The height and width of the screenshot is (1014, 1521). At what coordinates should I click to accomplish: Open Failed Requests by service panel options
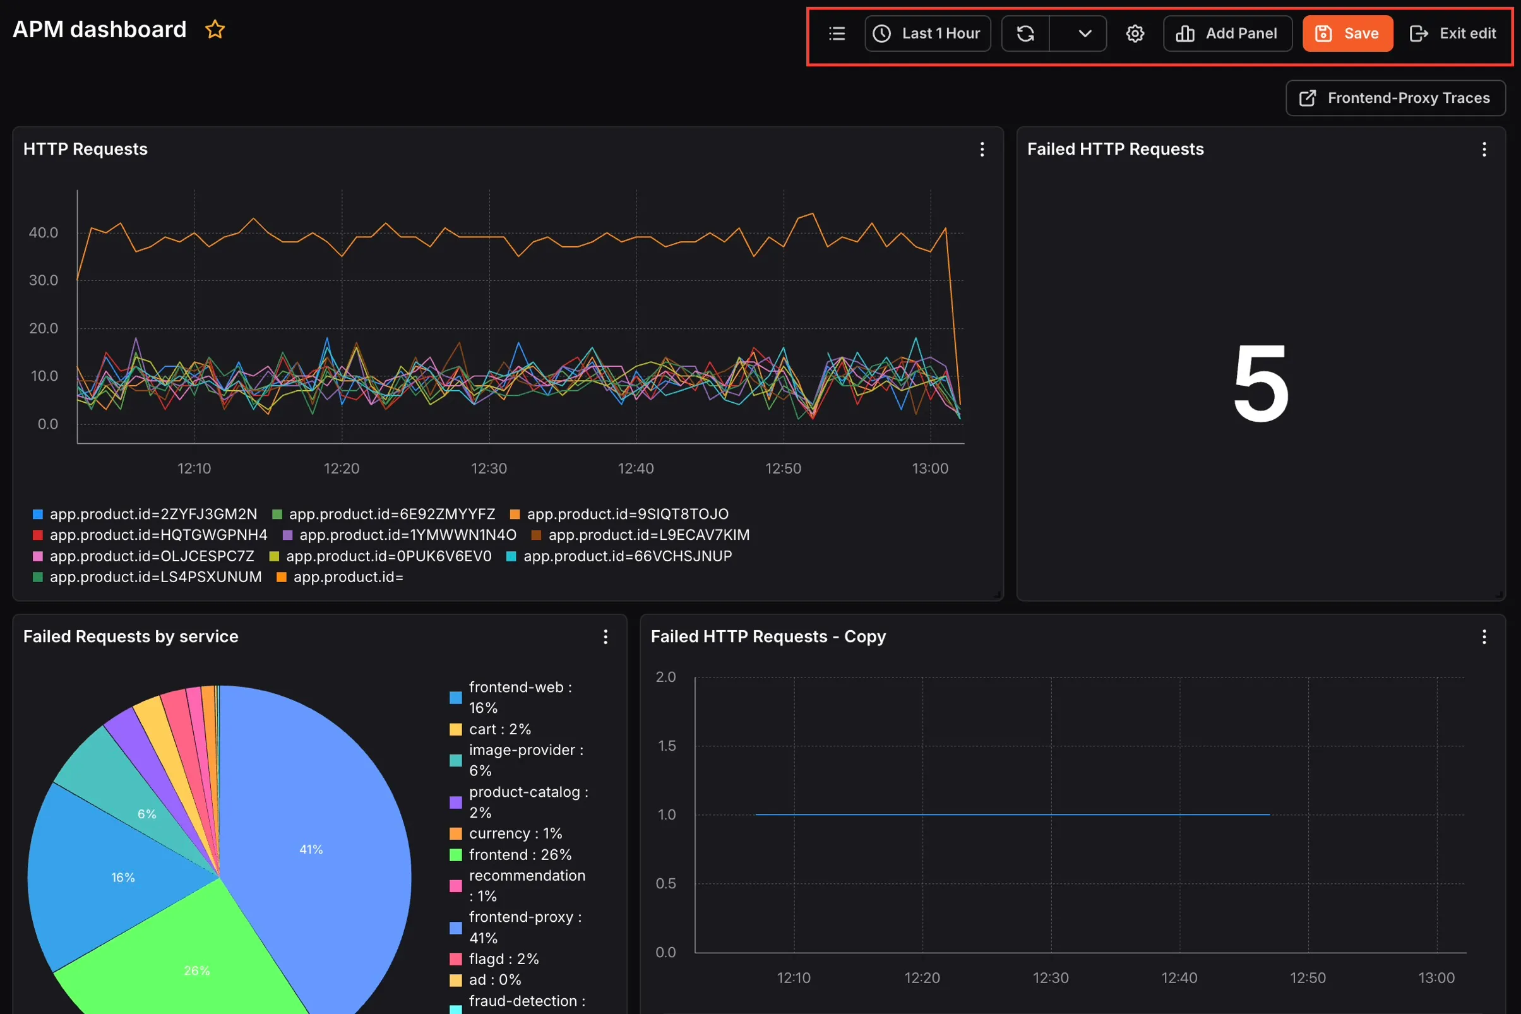pos(605,637)
